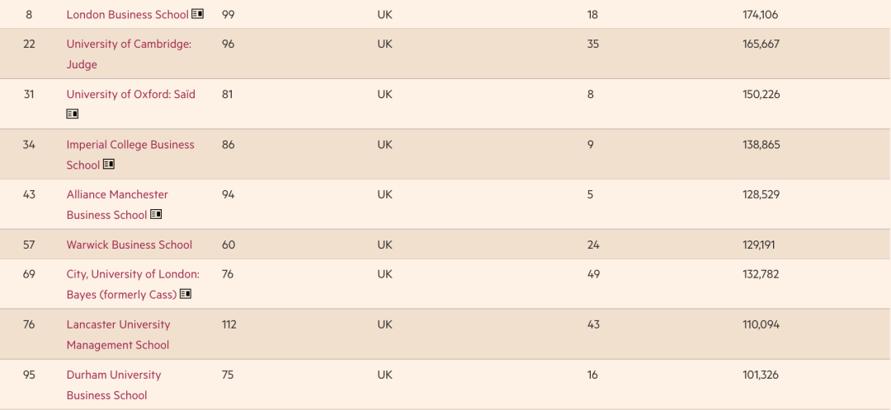Open Alliance Manchester Business School link
891x410 pixels.
click(x=117, y=204)
